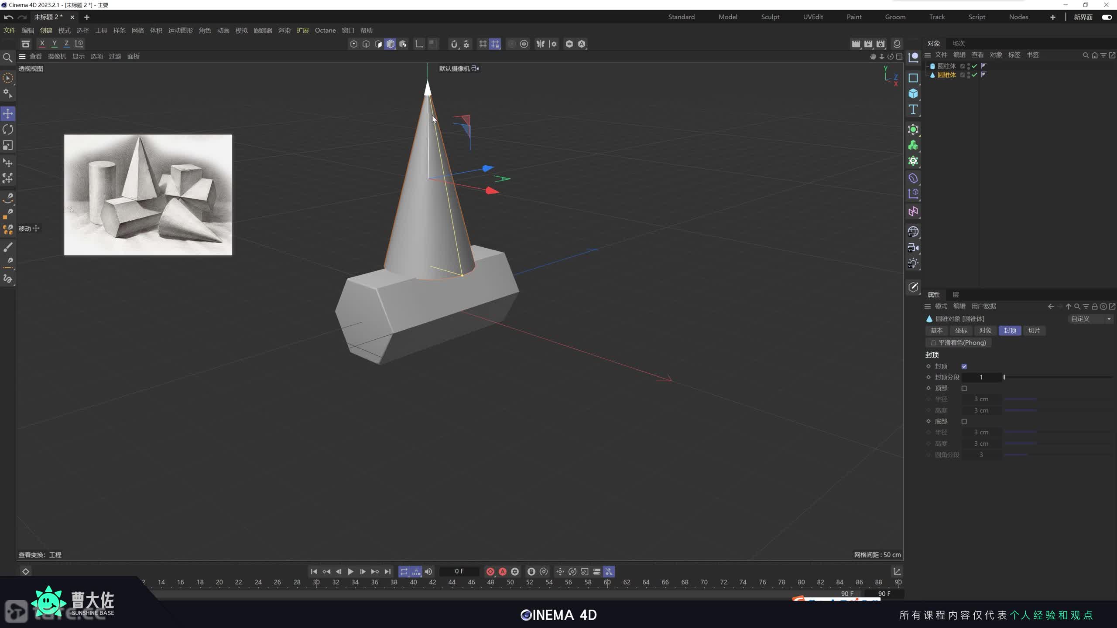This screenshot has width=1117, height=628.
Task: Click the 平滑着色(Phong) button
Action: tap(958, 343)
